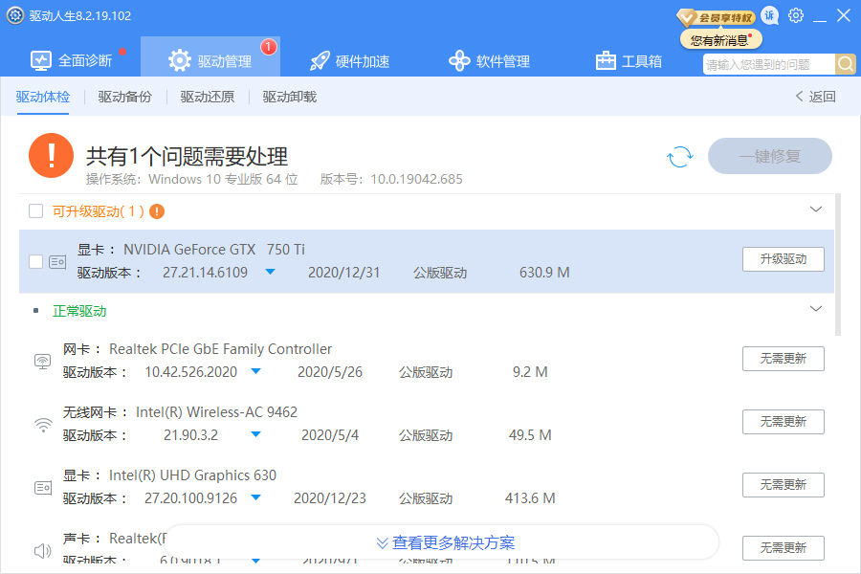This screenshot has width=861, height=574.
Task: Click the NVIDIA GeForce GTX 750 Ti card icon
Action: click(57, 262)
